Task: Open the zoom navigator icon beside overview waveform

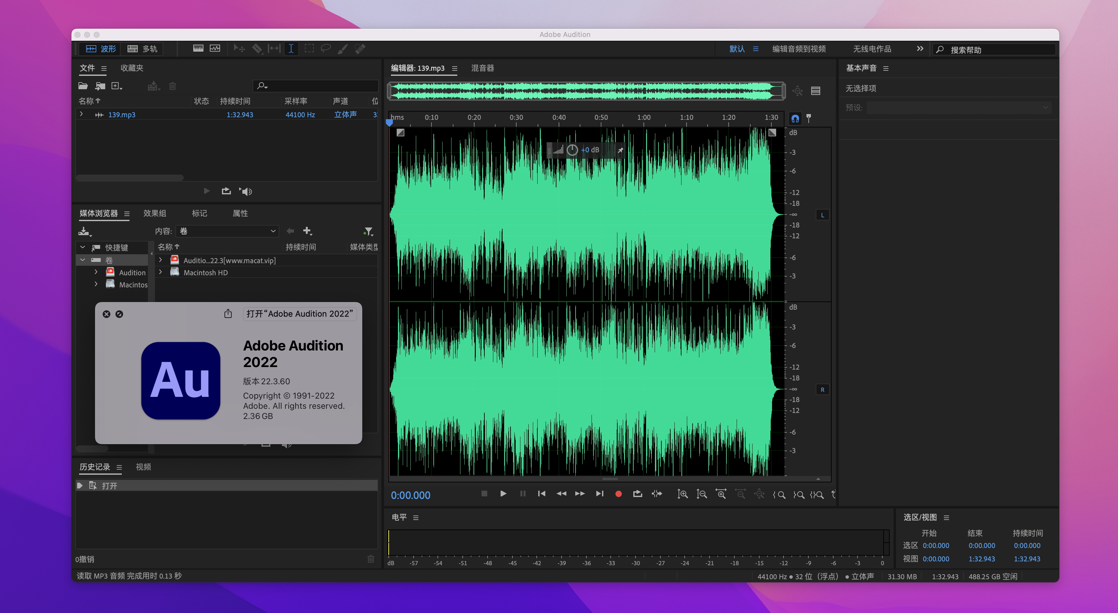Action: coord(797,91)
